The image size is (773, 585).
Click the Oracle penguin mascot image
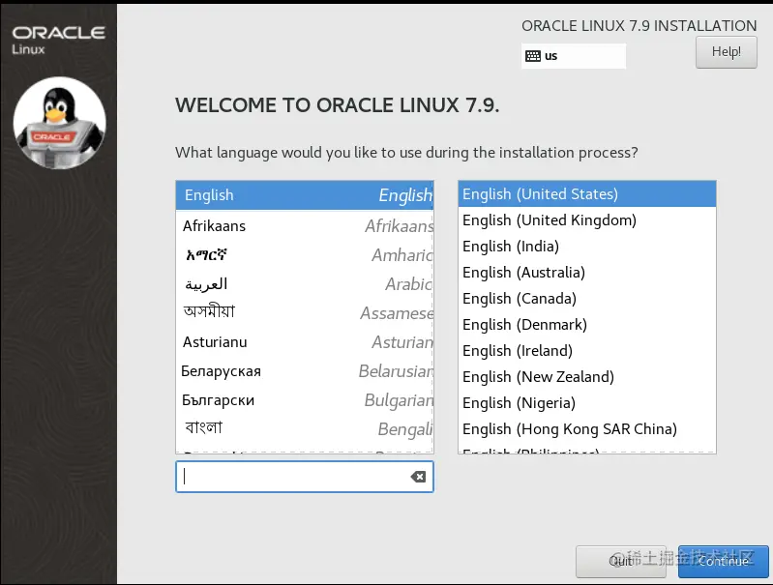pyautogui.click(x=60, y=123)
